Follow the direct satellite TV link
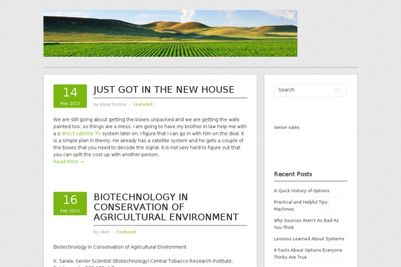 tap(81, 133)
